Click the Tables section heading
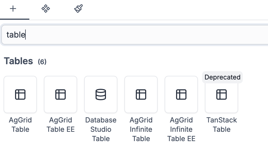268x160 pixels. pos(18,61)
